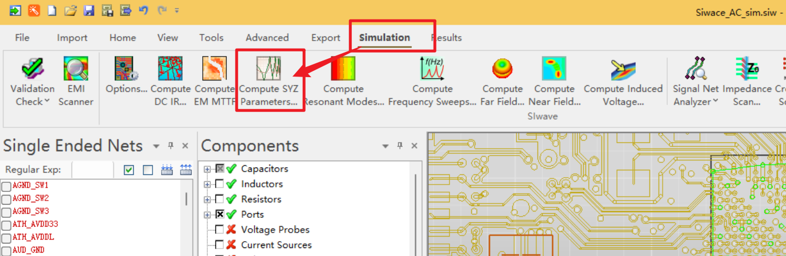This screenshot has height=256, width=786.
Task: Click the Single Ended Nets list scrollbar
Action: coord(186,199)
